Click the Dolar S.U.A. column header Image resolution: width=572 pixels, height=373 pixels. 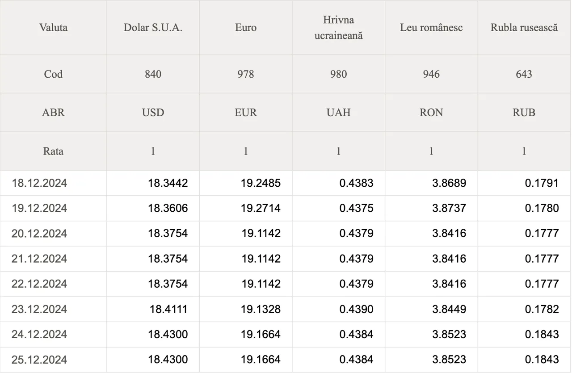[x=153, y=28]
